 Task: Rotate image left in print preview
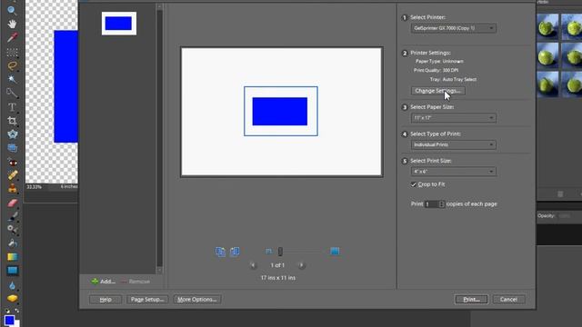[220, 252]
